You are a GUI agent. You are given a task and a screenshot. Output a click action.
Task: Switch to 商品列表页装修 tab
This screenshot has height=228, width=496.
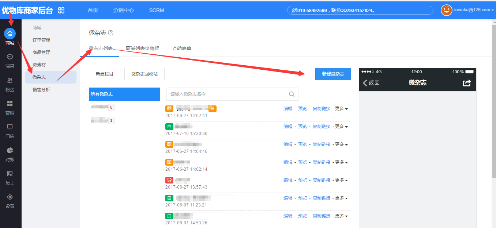point(142,48)
